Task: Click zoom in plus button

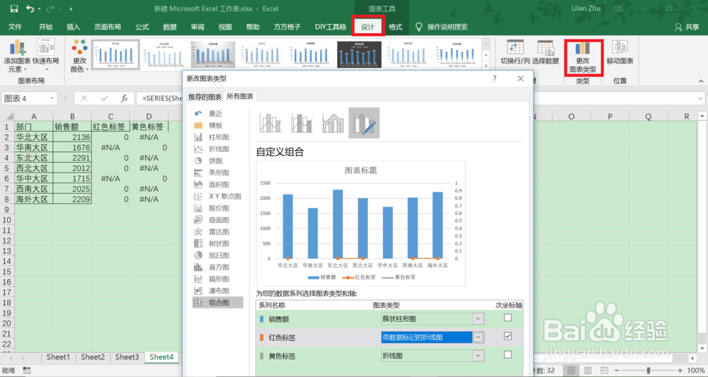Action: 680,370
